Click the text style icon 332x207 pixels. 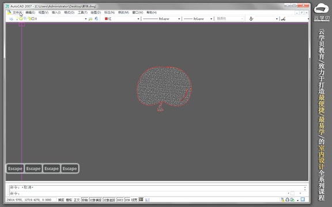[x=251, y=19]
